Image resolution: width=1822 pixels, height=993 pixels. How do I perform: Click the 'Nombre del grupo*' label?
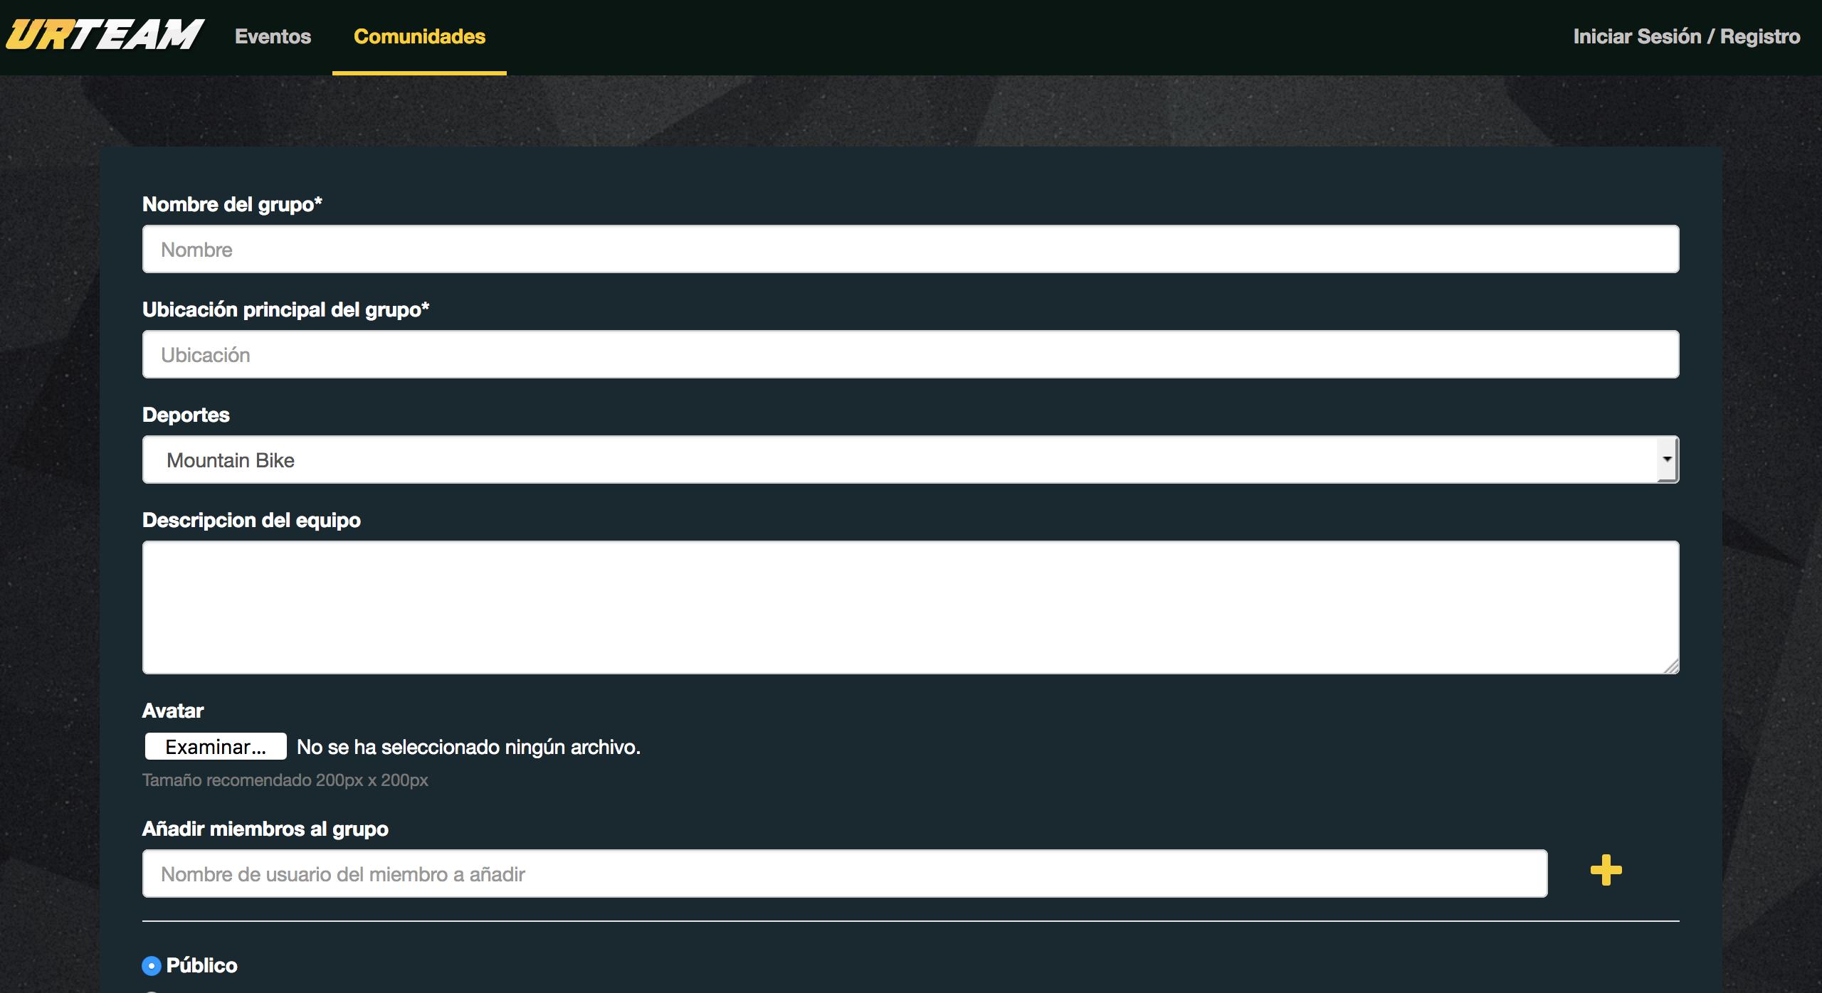[x=232, y=205]
